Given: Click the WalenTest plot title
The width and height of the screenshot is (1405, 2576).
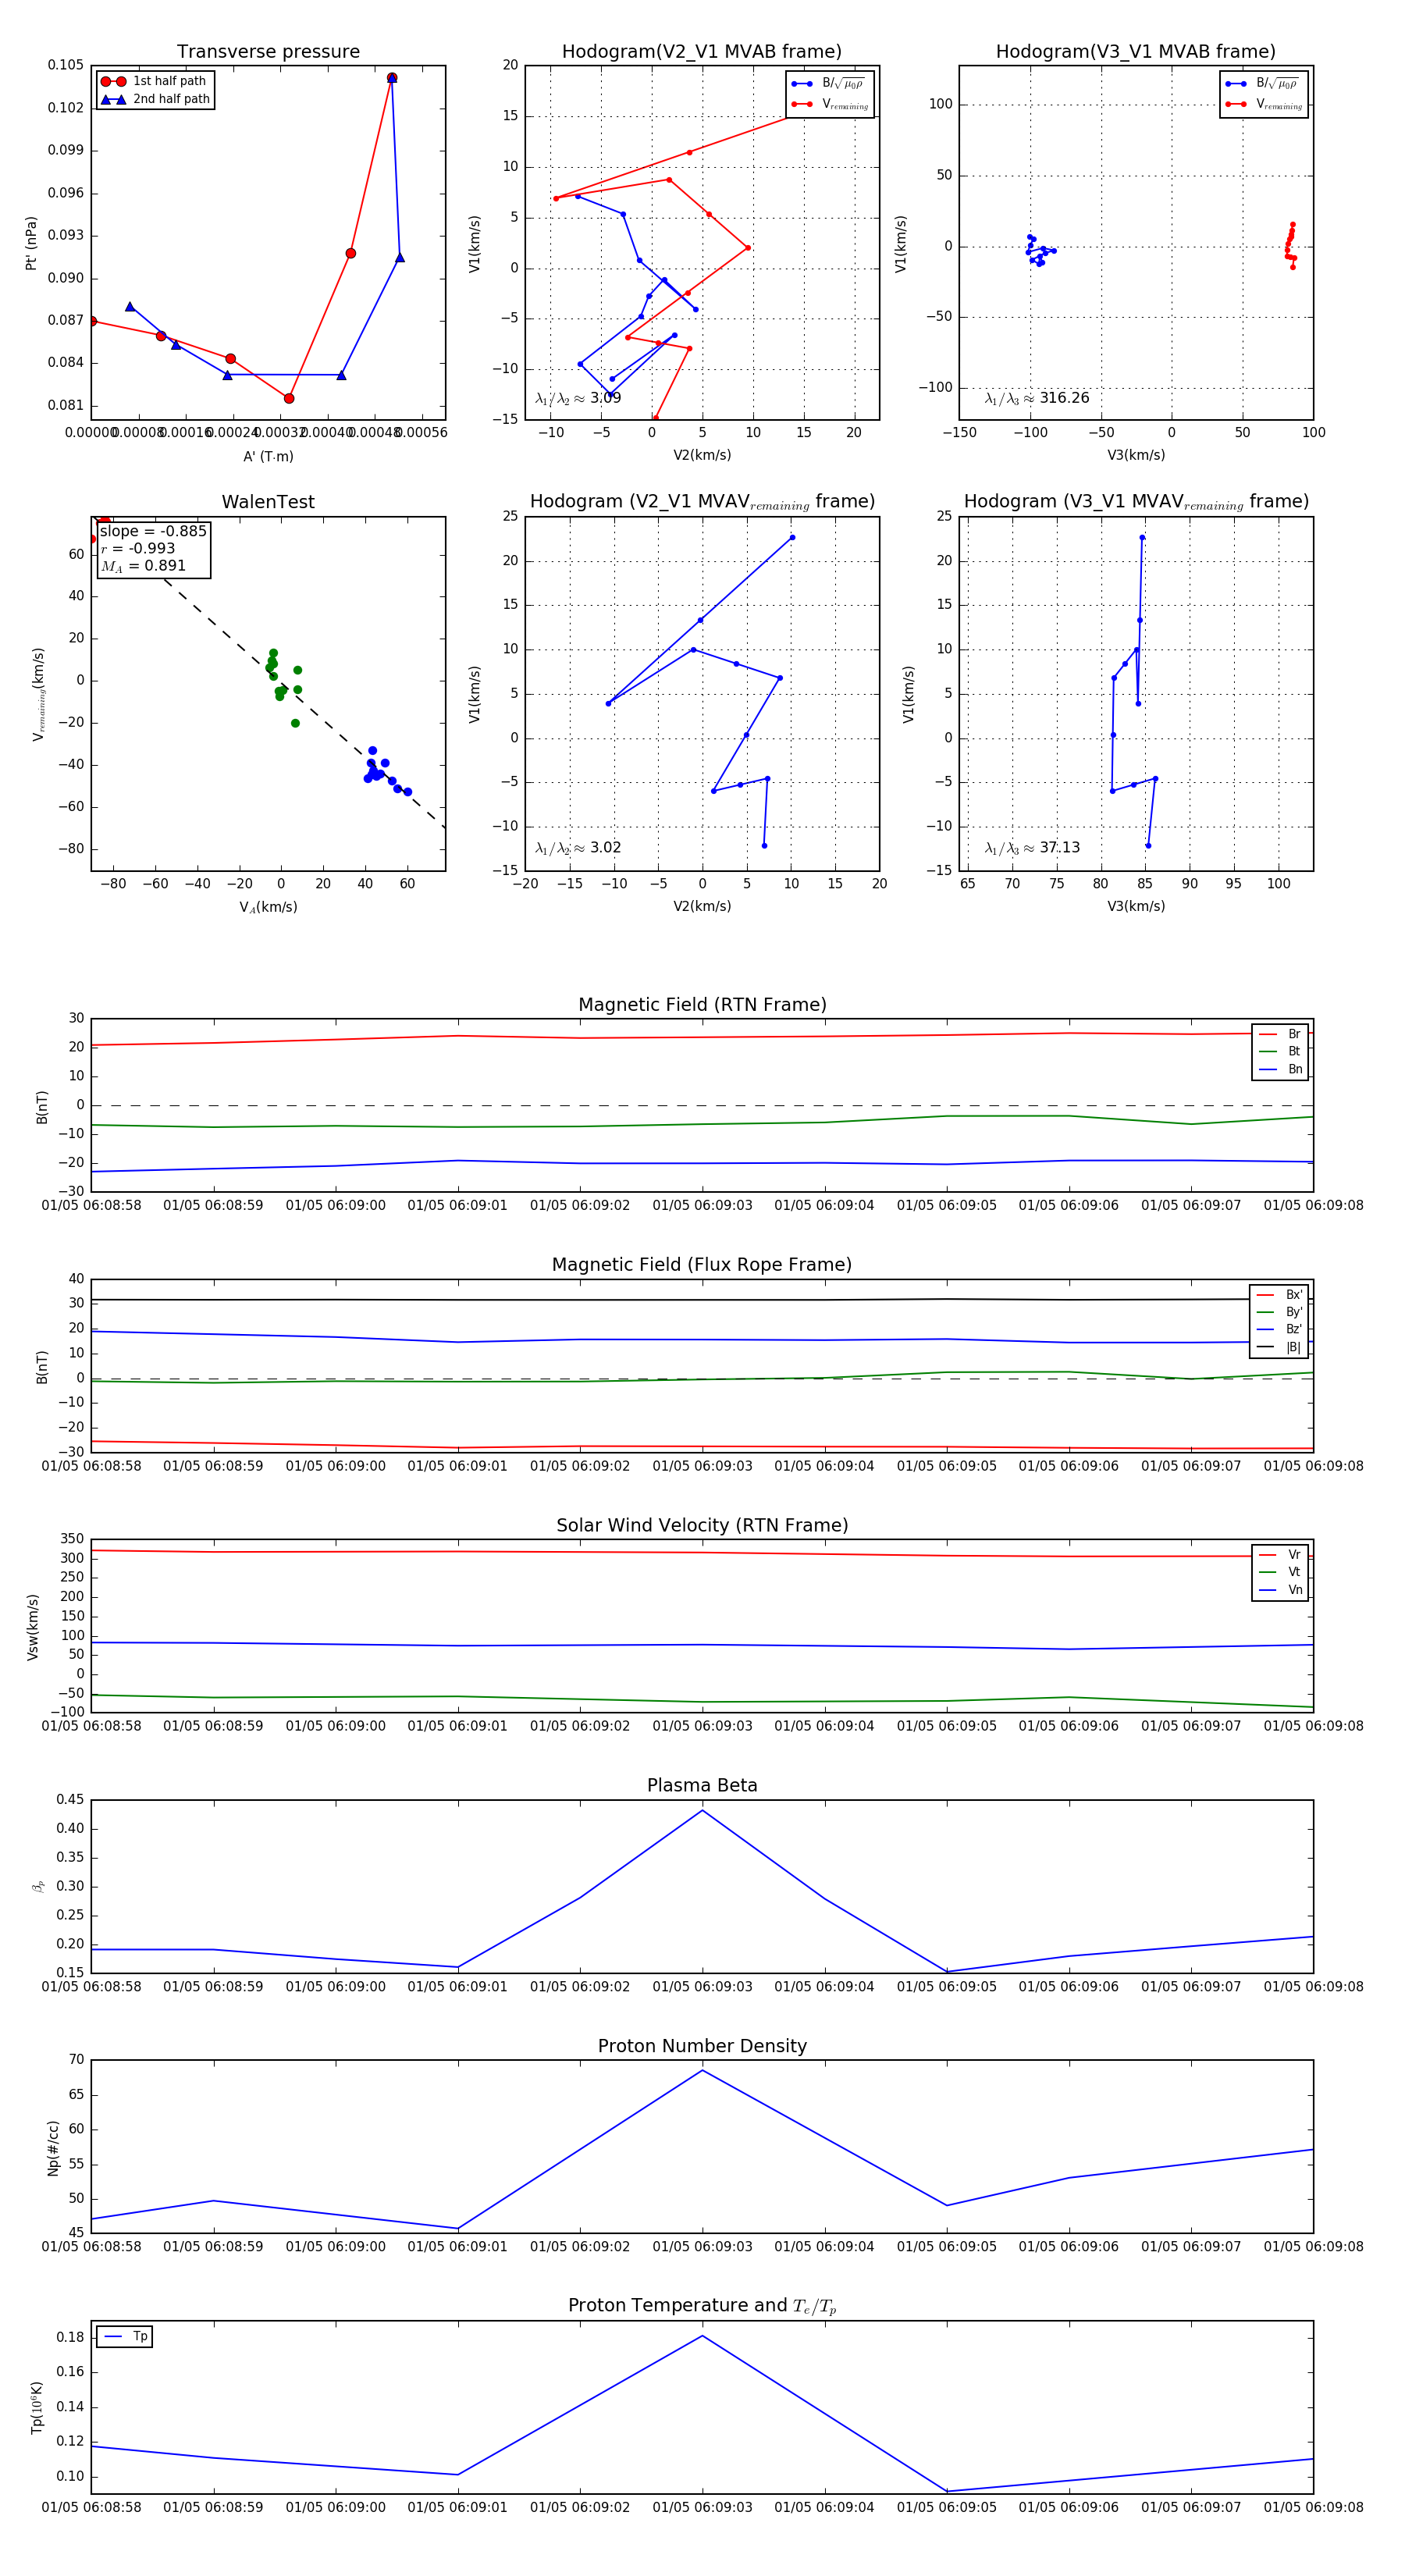Looking at the screenshot, I should [268, 502].
